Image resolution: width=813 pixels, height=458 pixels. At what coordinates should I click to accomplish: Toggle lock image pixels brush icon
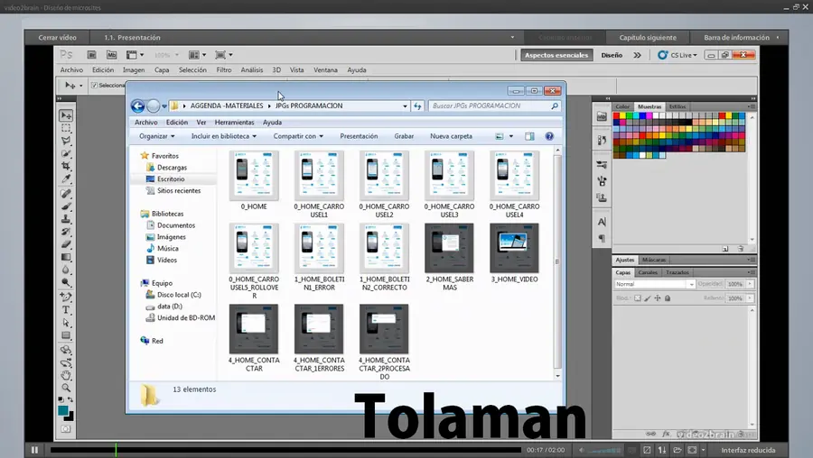[x=648, y=298]
